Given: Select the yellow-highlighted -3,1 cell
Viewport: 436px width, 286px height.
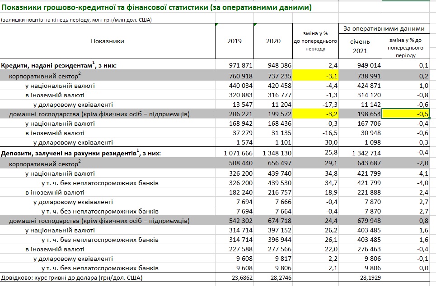Looking at the screenshot, I should tap(316, 76).
